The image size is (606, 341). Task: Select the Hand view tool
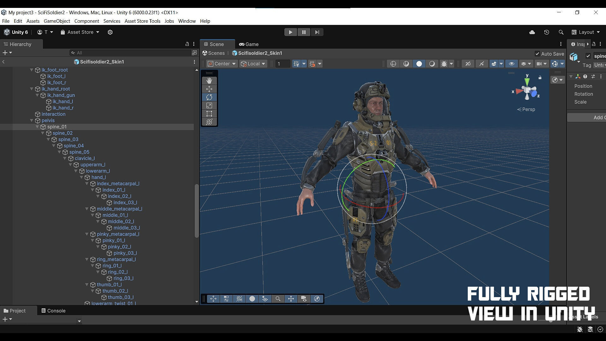(209, 81)
